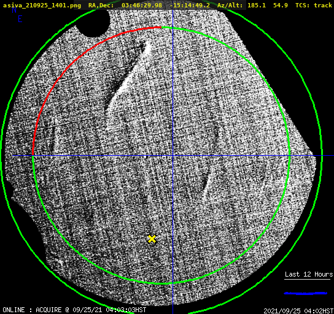The image size is (334, 314).
Task: Click the asiva_210925_1401.png filename
Action: coord(42,6)
